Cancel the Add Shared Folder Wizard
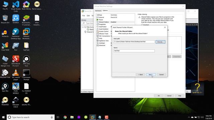The image size is (214, 120). click(161, 75)
